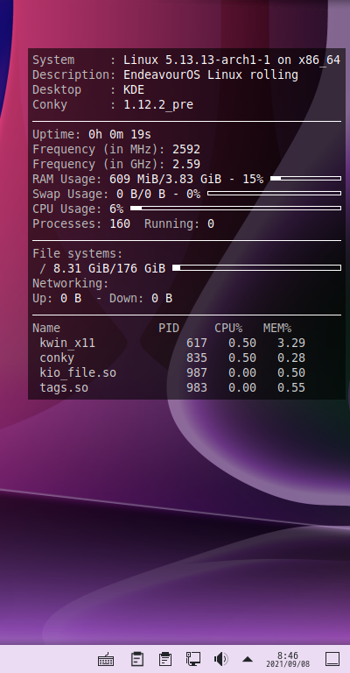Viewport: 350px width, 673px height.
Task: Open the wired network connection icon
Action: point(193,659)
